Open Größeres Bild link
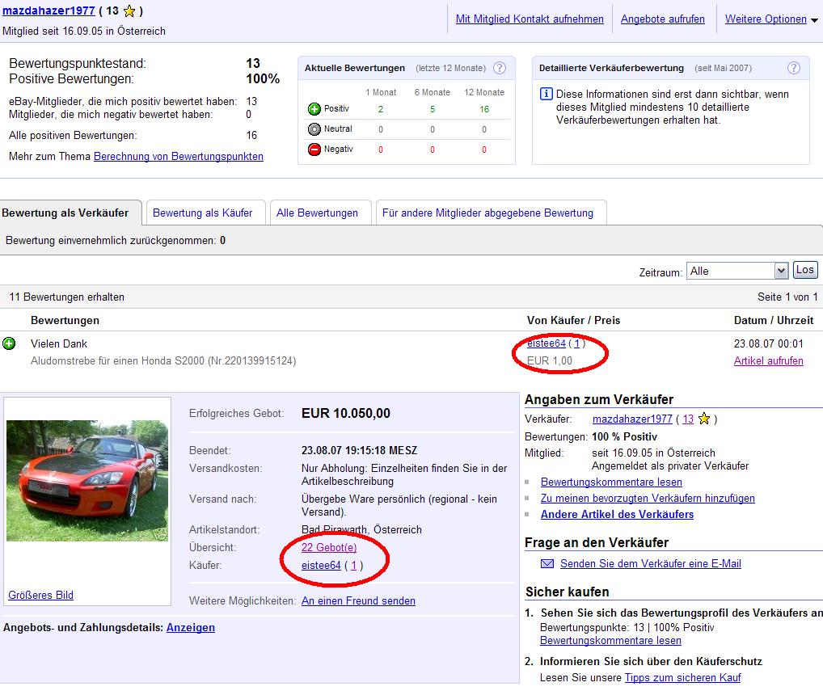The image size is (823, 695). coord(40,596)
